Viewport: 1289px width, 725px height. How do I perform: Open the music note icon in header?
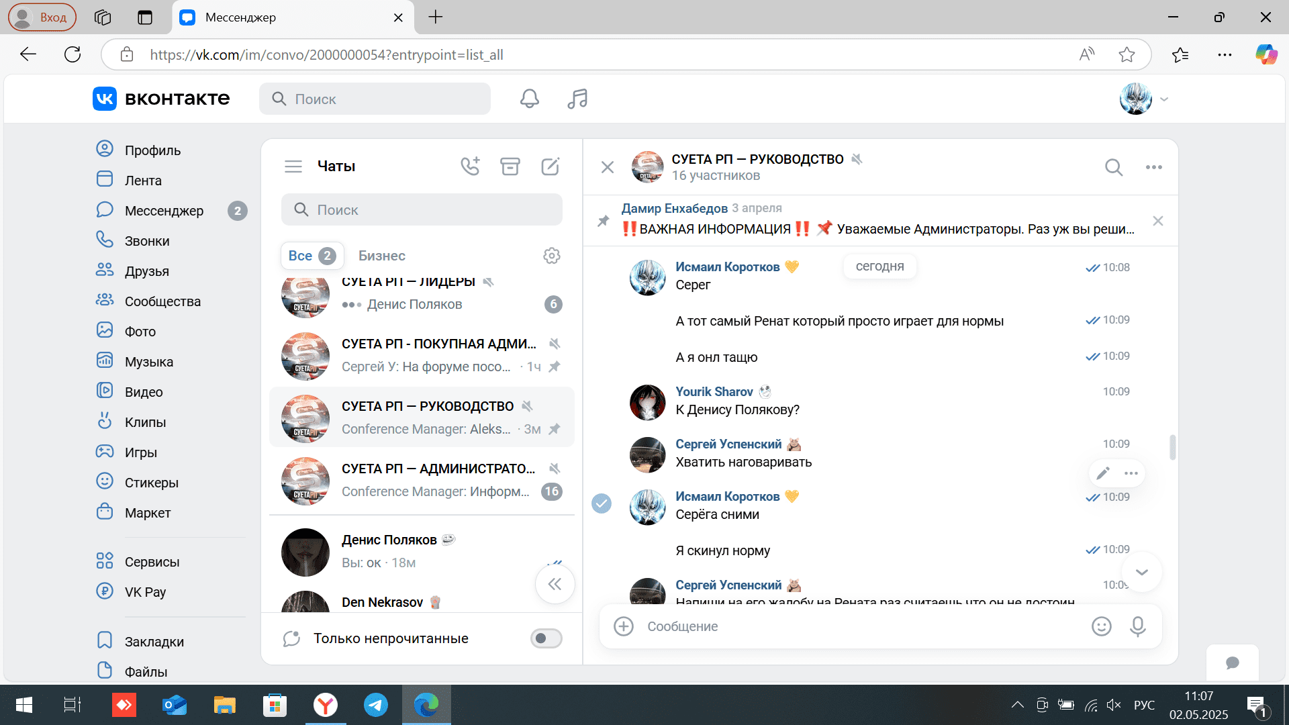click(577, 99)
